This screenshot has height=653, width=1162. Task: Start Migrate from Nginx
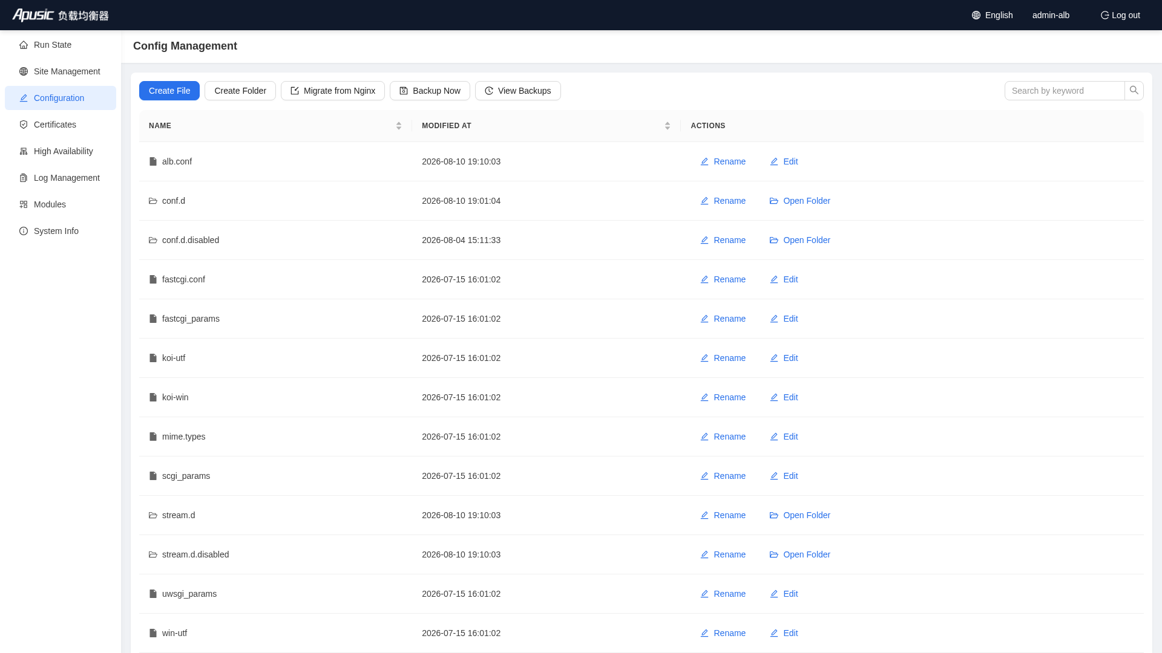point(333,91)
